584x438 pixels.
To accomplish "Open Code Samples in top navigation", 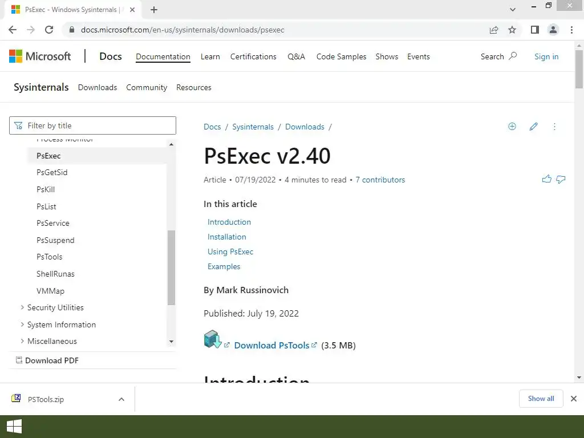I will pyautogui.click(x=341, y=56).
